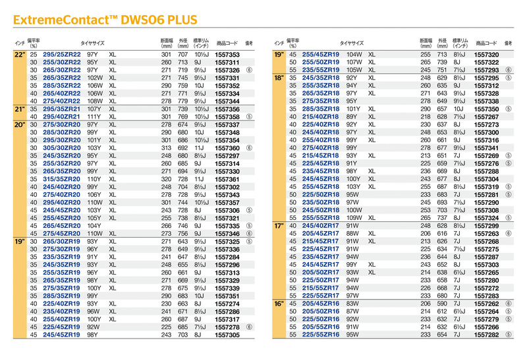Select tire size 225/50ZR16
Screen dimensions: 527x351
[x=321, y=319]
